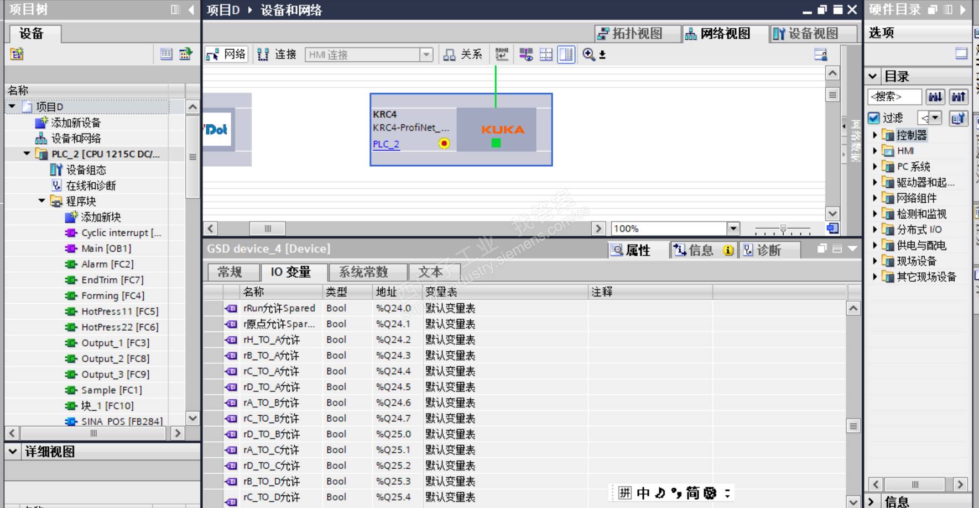Open the HMI连接 connection type dropdown
Screen dimensions: 979x508
[x=426, y=54]
